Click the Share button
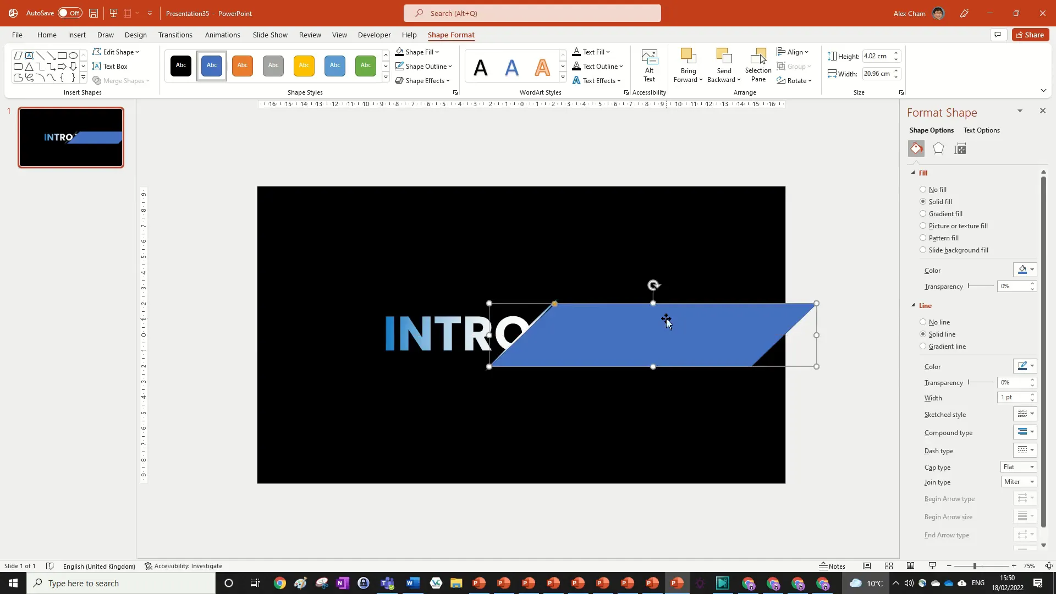Image resolution: width=1056 pixels, height=594 pixels. (1031, 35)
